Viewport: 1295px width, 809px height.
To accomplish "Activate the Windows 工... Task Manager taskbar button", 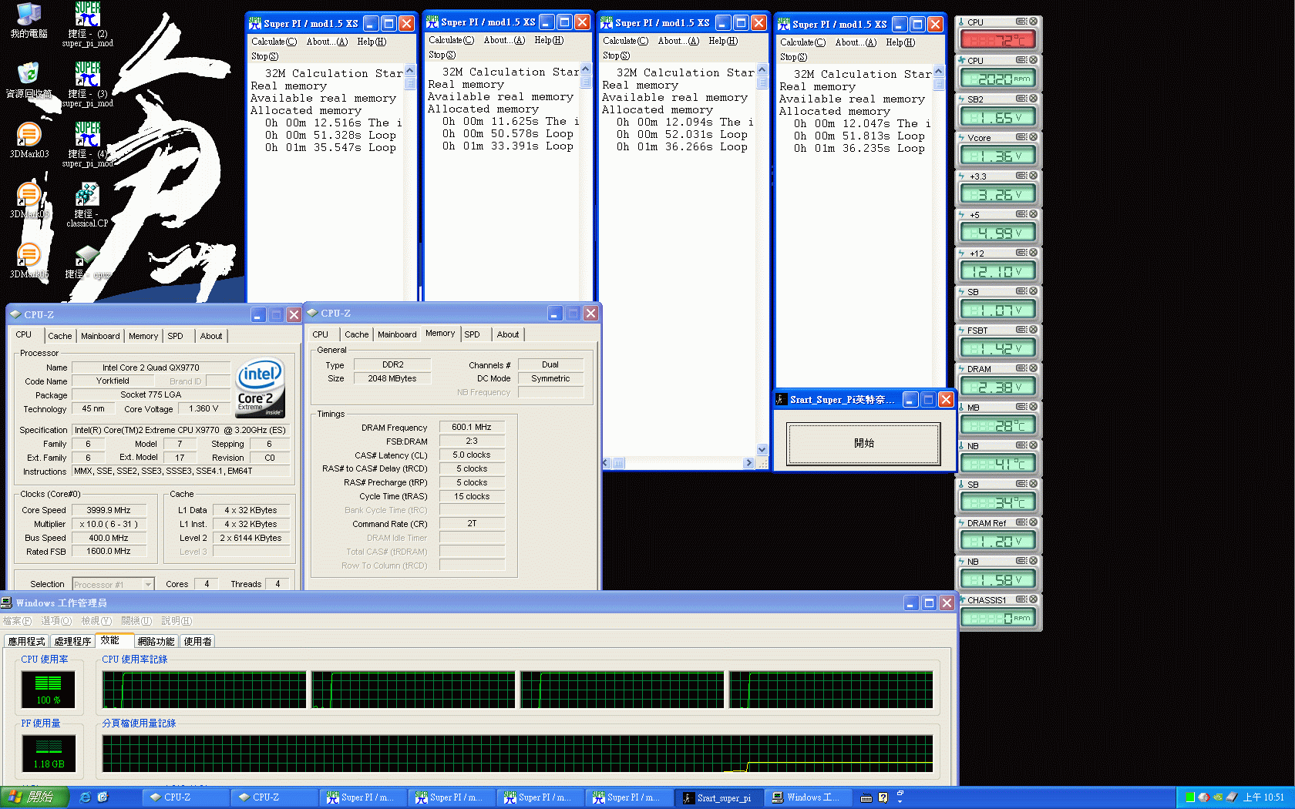I will coord(809,797).
